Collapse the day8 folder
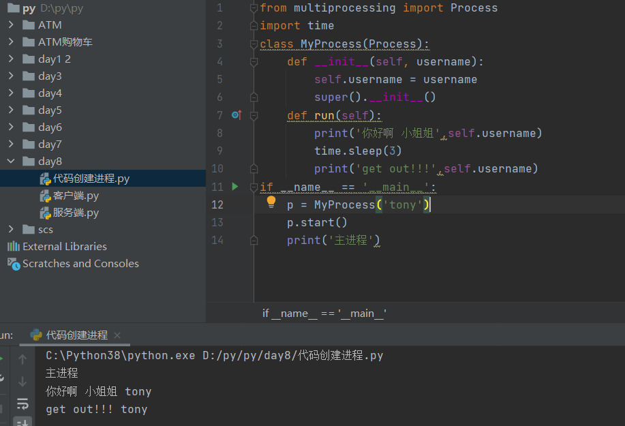Viewport: 625px width, 426px height. [11, 161]
